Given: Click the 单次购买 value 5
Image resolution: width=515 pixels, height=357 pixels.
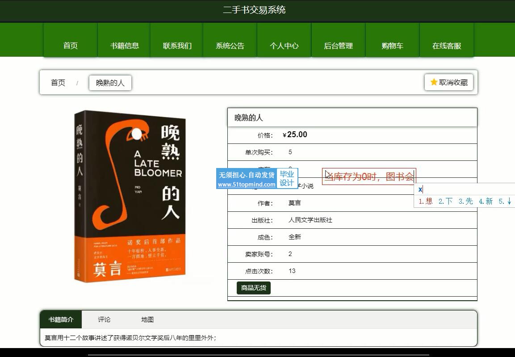Looking at the screenshot, I should (290, 152).
